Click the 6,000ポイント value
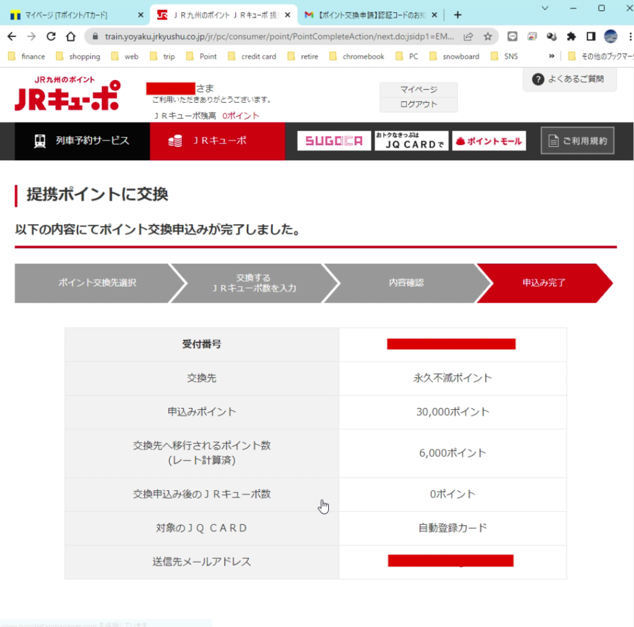 tap(453, 453)
